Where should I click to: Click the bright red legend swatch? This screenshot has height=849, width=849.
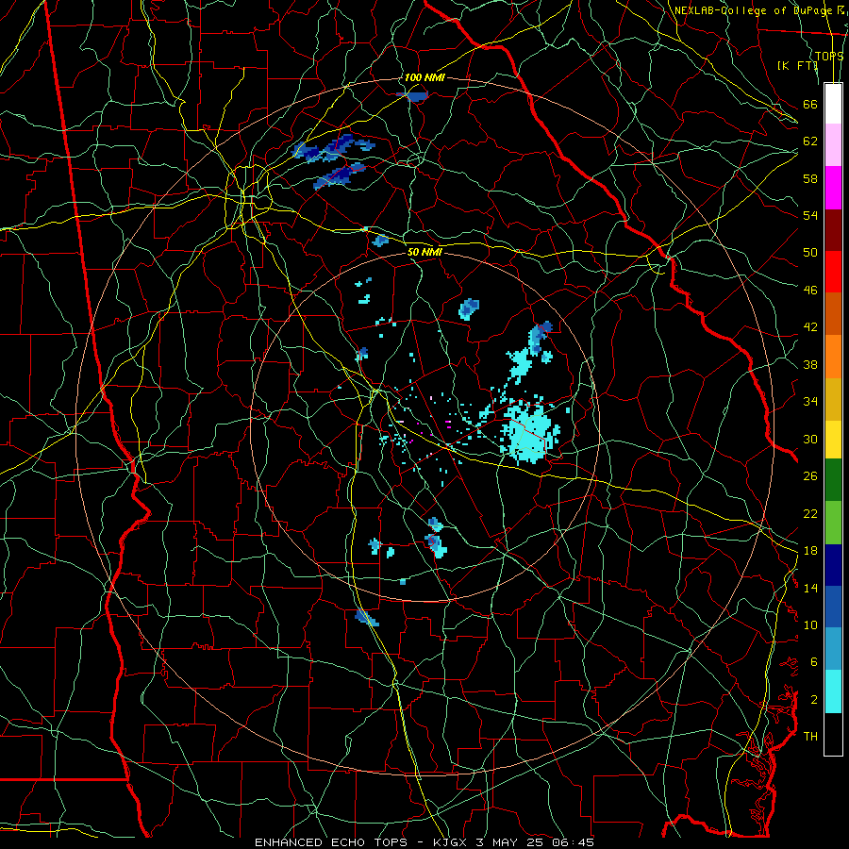[833, 272]
